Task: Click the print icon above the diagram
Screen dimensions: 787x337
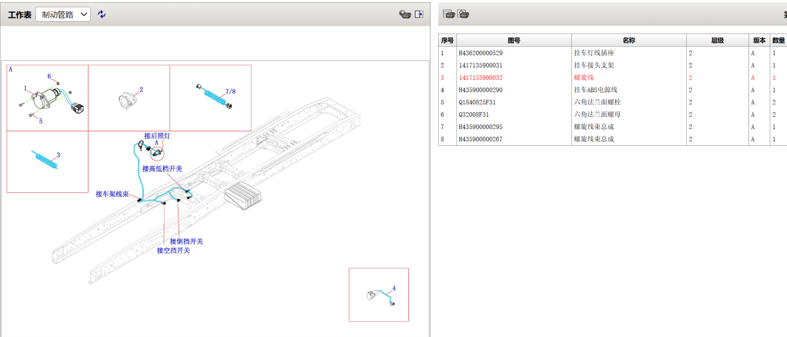Action: click(404, 15)
